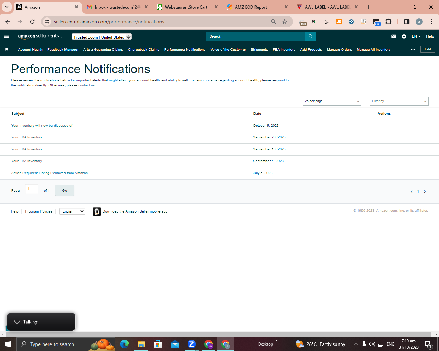Toggle Chrome side panel icon
Viewport: 439px width, 351px height.
(x=407, y=22)
